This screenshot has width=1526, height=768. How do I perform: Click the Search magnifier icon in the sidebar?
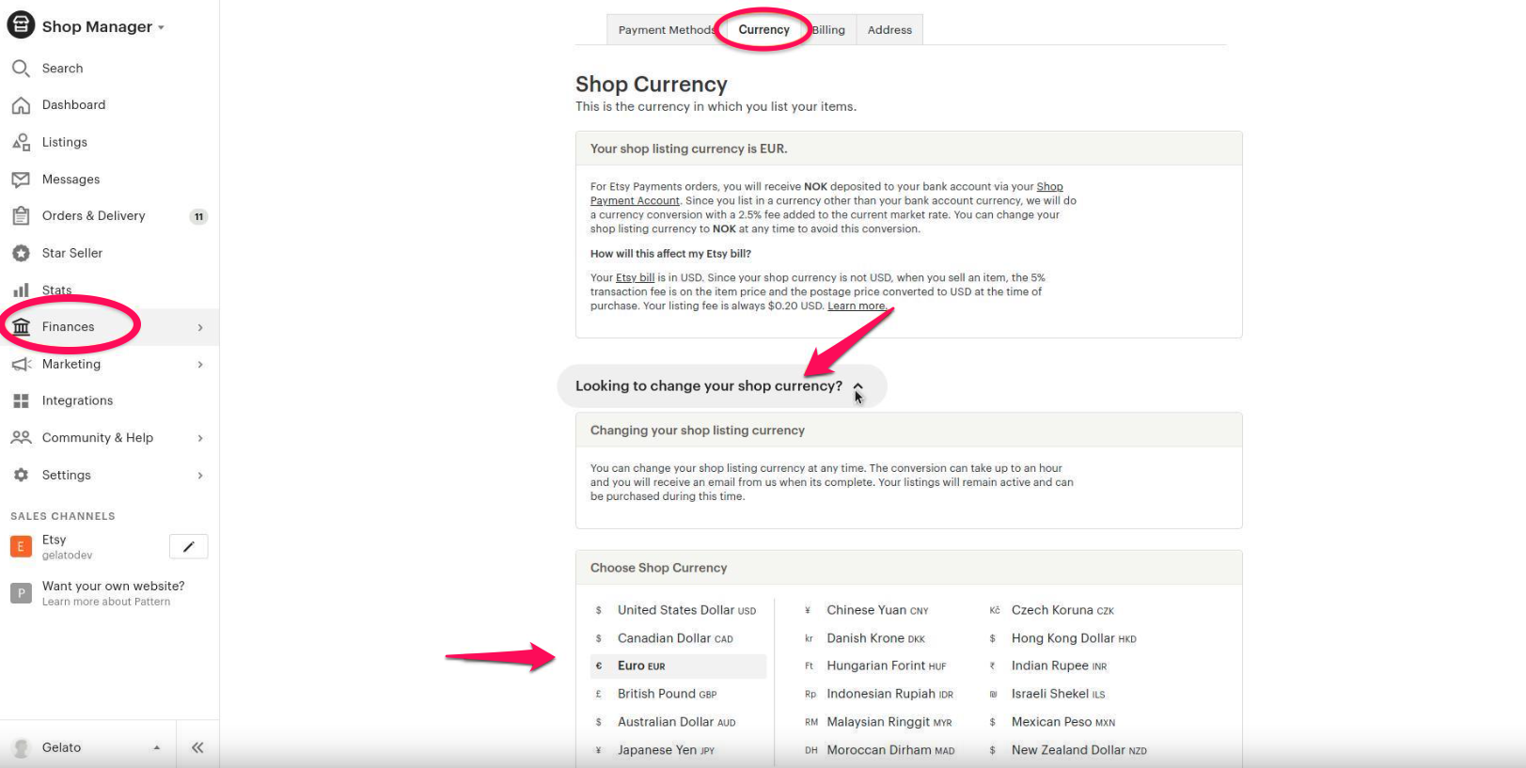21,68
